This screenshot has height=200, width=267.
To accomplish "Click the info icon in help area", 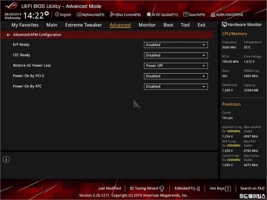I will click(6, 160).
